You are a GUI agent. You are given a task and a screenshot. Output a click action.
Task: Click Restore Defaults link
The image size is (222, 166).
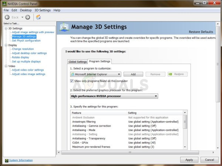(x=201, y=32)
